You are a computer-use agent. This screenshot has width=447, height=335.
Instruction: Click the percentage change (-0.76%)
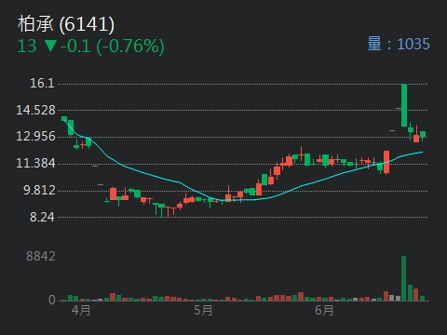(130, 47)
